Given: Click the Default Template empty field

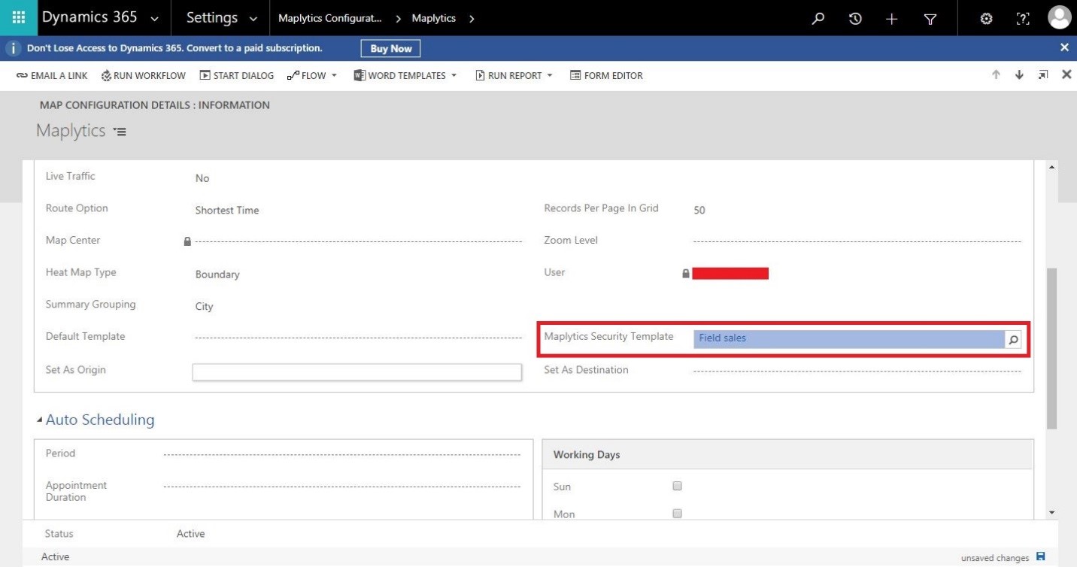Looking at the screenshot, I should 358,338.
